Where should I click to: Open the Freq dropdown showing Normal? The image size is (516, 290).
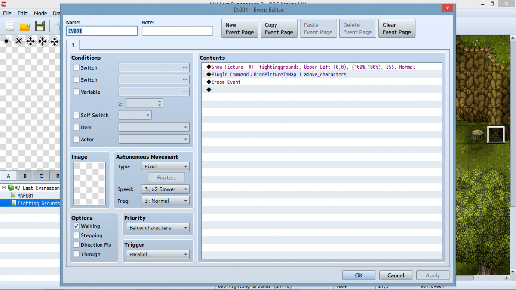click(x=165, y=201)
